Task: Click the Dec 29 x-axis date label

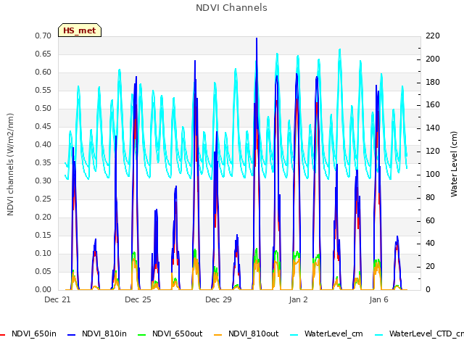Action: [x=218, y=299]
